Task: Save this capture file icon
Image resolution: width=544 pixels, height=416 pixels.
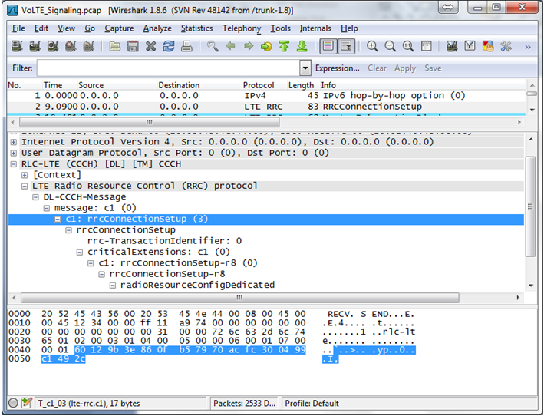Action: click(133, 46)
